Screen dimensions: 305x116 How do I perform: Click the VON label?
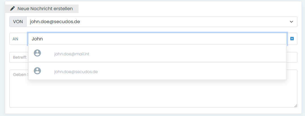point(18,22)
